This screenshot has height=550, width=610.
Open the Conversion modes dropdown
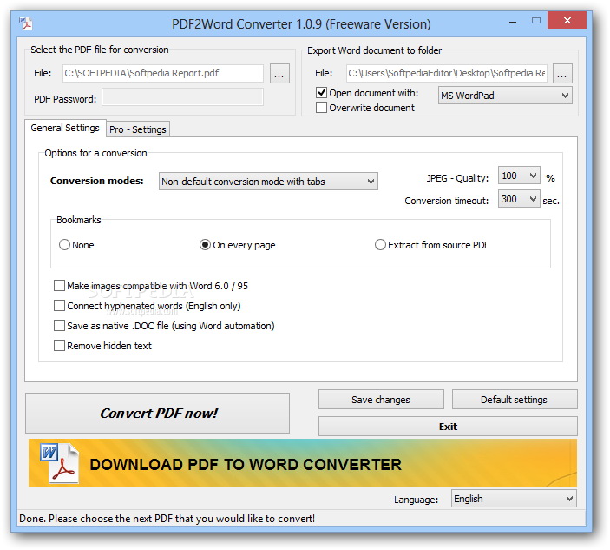point(268,182)
